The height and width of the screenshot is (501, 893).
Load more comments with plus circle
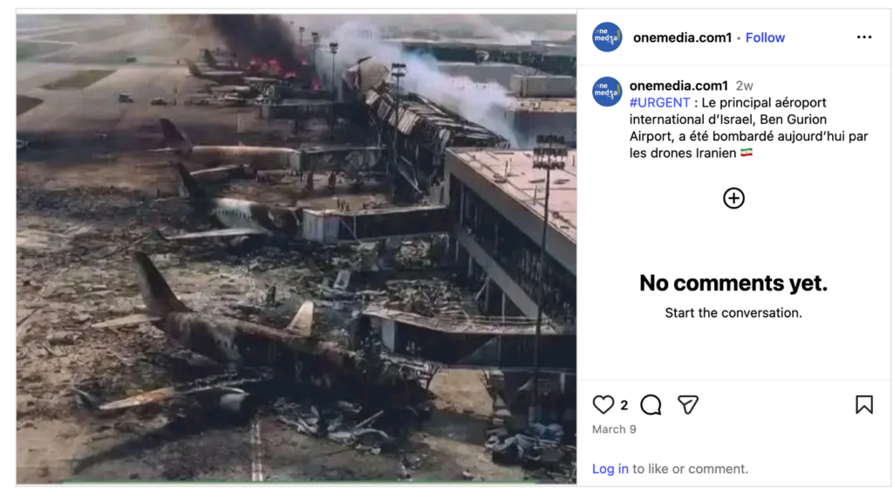(733, 198)
